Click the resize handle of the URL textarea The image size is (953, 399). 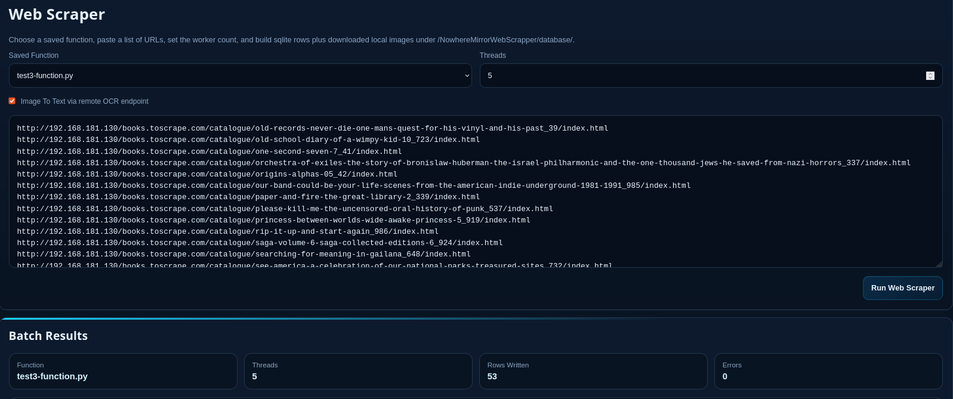939,264
